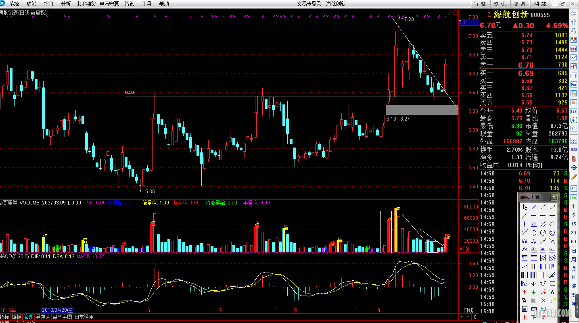Choose the red up-arrow marker tool
The height and width of the screenshot is (323, 579).
(525, 292)
